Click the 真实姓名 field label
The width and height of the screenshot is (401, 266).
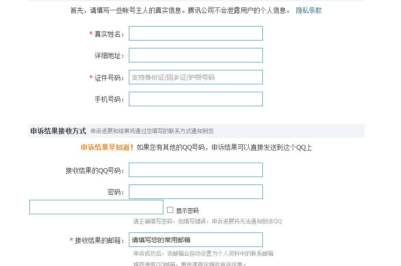pos(109,34)
